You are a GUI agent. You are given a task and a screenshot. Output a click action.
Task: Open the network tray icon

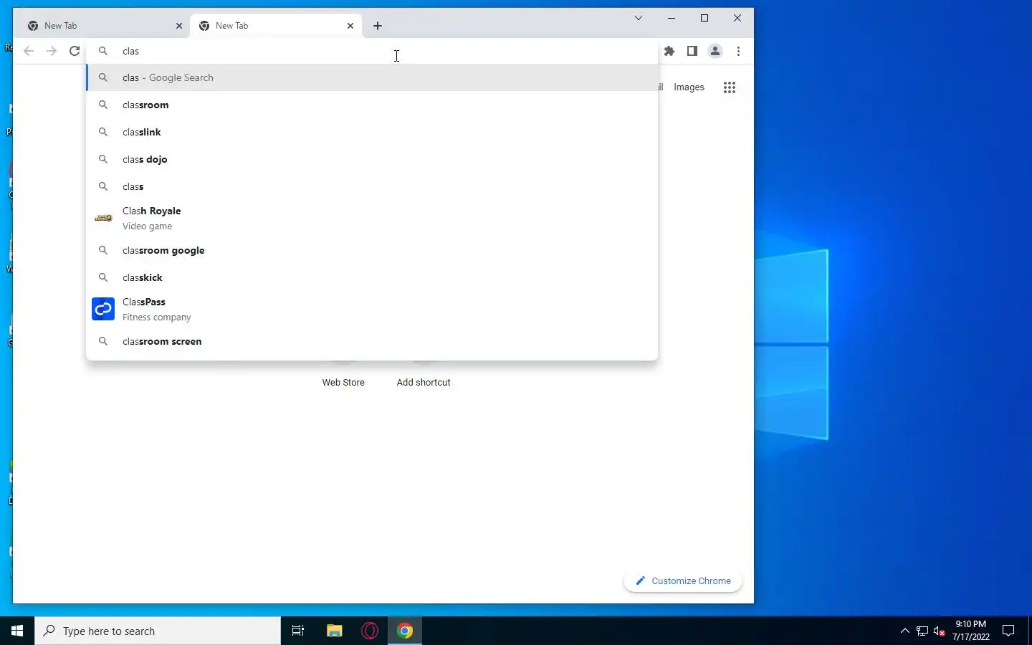point(922,631)
